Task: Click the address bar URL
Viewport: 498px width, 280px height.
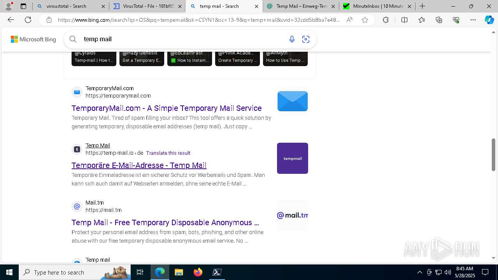Action: coord(198,20)
